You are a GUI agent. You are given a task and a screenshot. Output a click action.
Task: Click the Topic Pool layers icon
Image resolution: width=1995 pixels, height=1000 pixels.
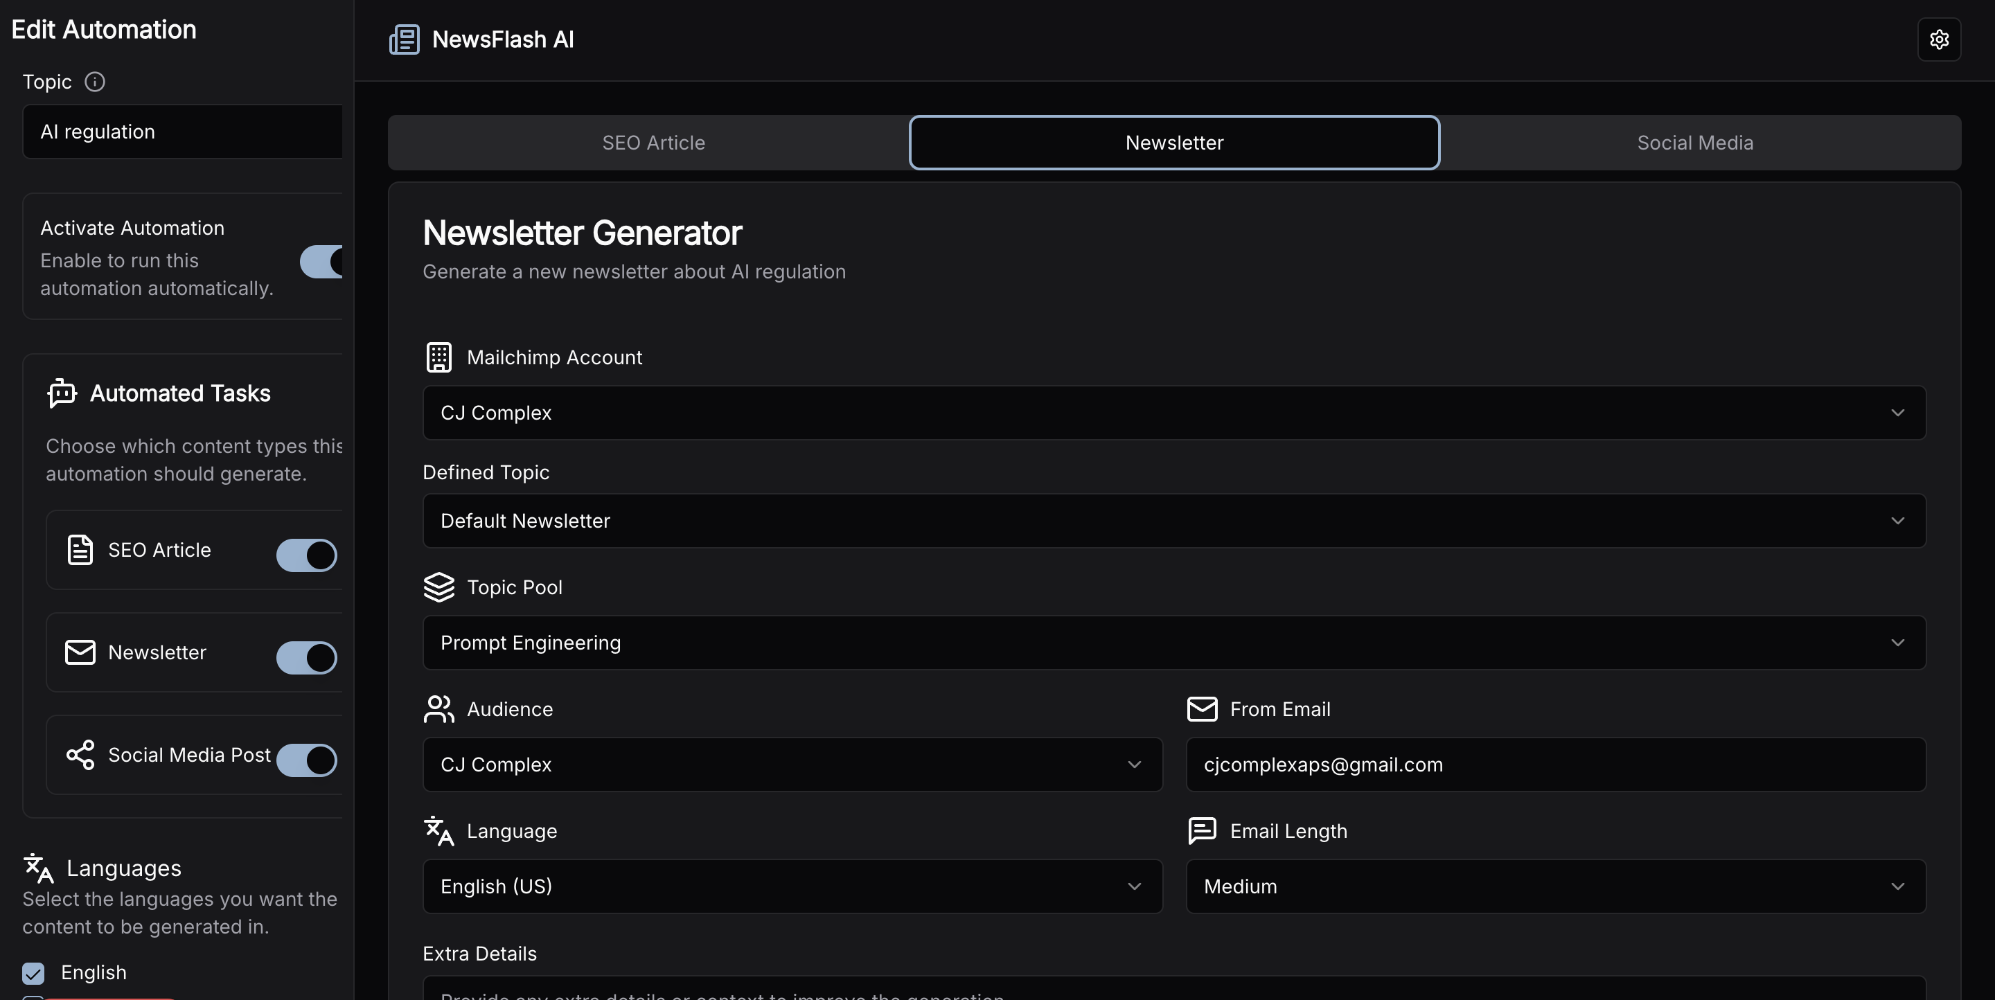439,587
